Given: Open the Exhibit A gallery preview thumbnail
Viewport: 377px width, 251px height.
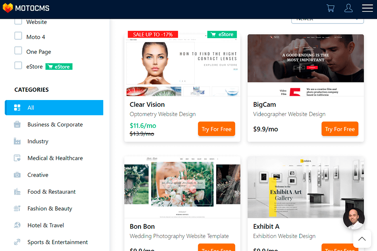Looking at the screenshot, I should pyautogui.click(x=306, y=187).
